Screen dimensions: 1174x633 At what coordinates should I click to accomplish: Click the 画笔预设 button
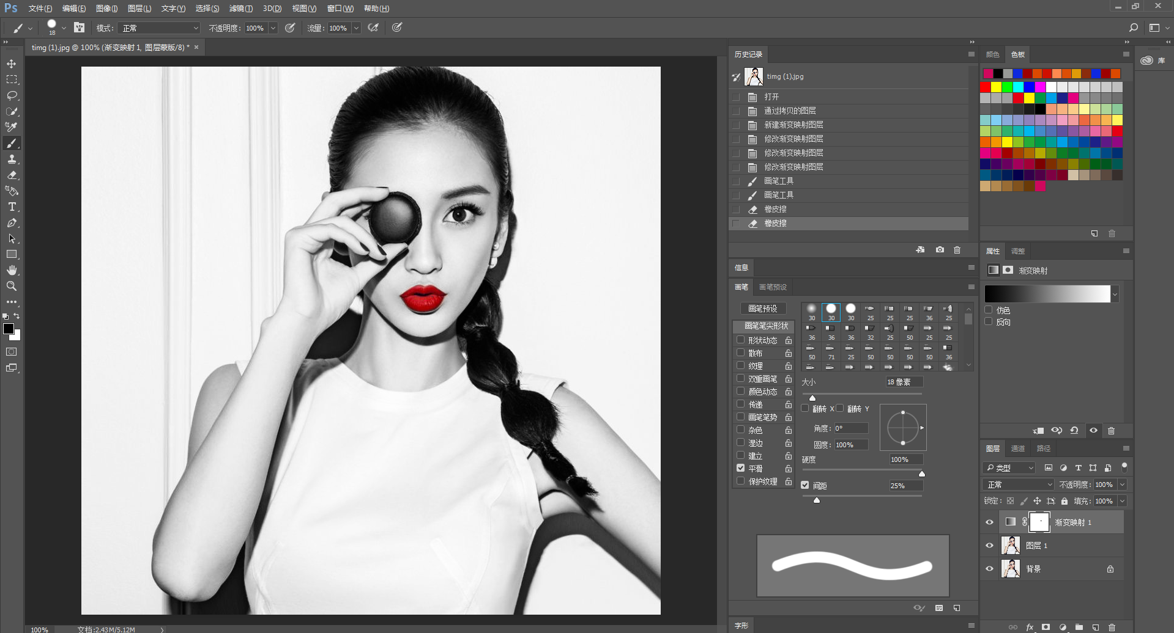pyautogui.click(x=762, y=309)
